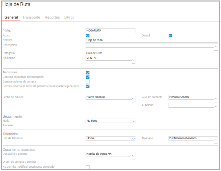
Task: Enable Genera ordenes de compra checkbox
Action: tap(88, 82)
